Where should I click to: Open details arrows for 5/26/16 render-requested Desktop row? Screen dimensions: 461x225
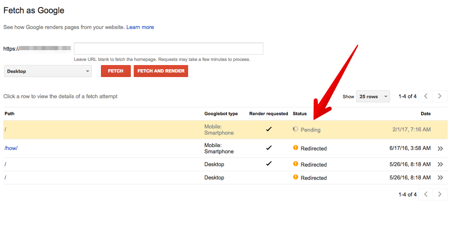click(x=440, y=164)
